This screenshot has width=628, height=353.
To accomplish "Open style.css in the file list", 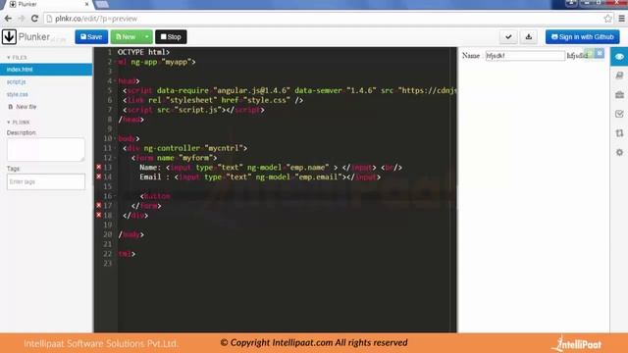I will click(x=18, y=94).
